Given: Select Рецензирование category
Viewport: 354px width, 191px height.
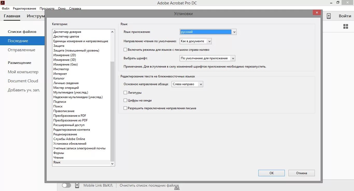Looking at the screenshot, I should pyautogui.click(x=81, y=134).
